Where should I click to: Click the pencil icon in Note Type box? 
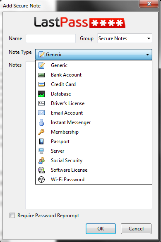(41, 55)
